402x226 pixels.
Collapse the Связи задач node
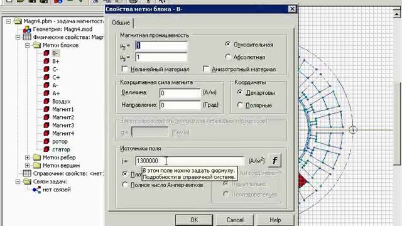click(18, 181)
